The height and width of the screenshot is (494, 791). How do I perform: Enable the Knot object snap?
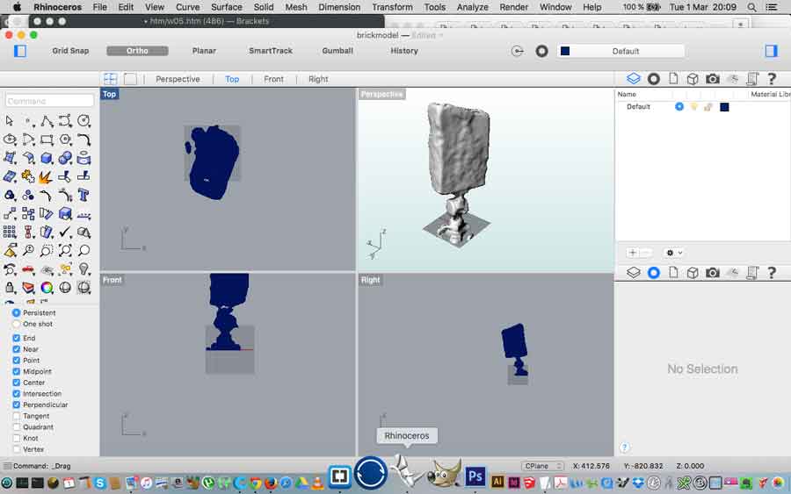coord(16,438)
